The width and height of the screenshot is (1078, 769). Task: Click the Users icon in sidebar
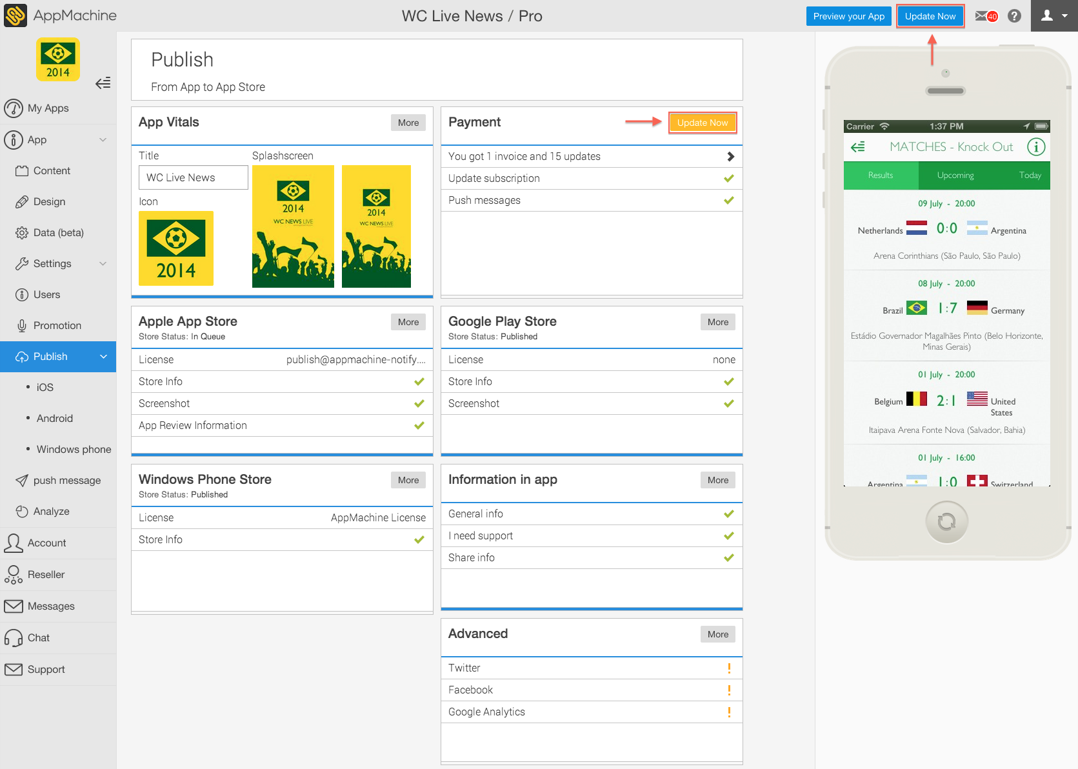pyautogui.click(x=22, y=295)
